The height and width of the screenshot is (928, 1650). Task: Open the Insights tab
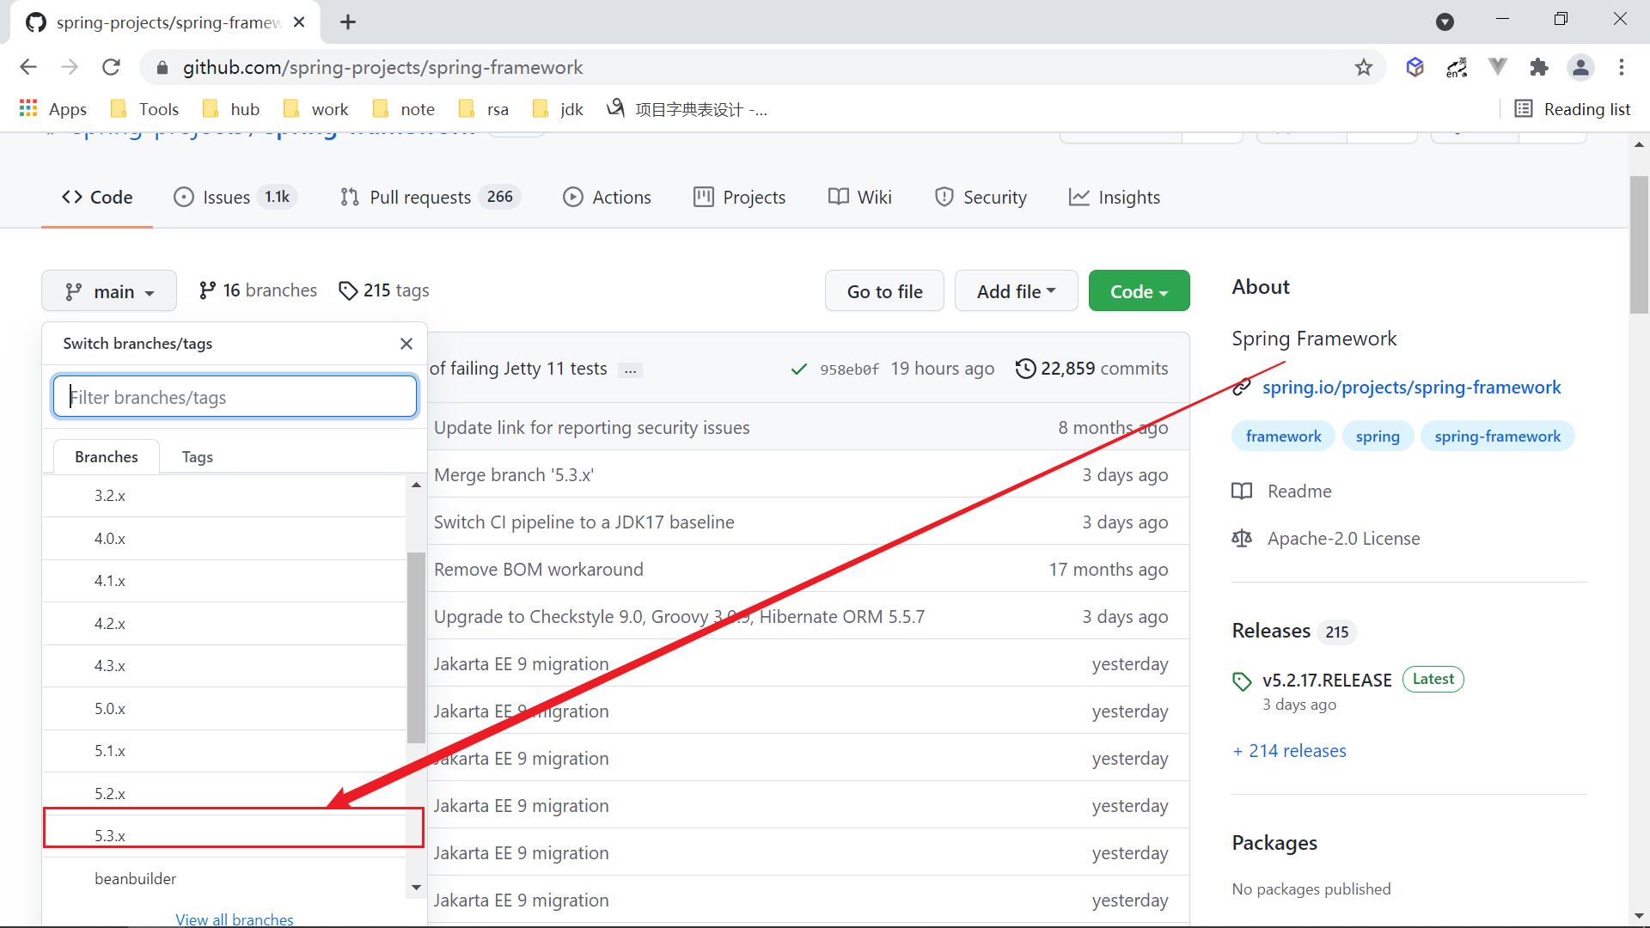1115,197
